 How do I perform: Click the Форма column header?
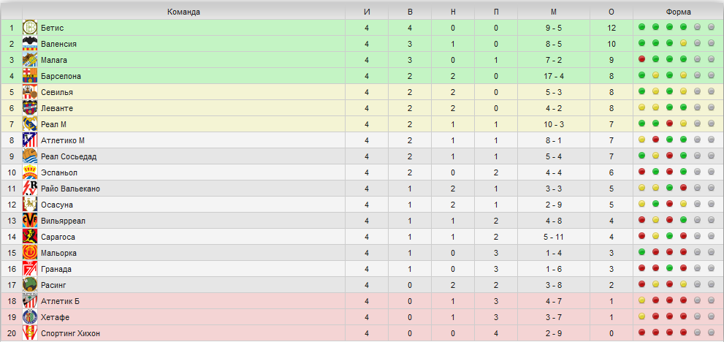[678, 12]
